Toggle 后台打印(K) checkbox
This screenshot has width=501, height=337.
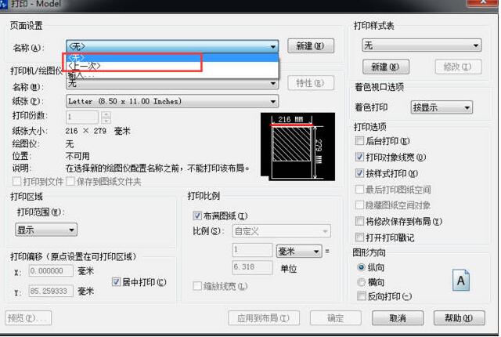coord(360,141)
